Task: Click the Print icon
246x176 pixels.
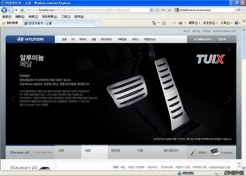Action: tap(180, 23)
